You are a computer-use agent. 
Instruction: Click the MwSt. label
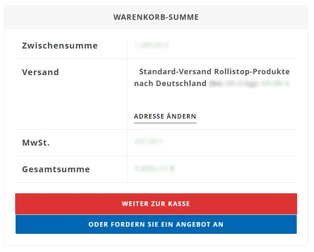pos(36,143)
